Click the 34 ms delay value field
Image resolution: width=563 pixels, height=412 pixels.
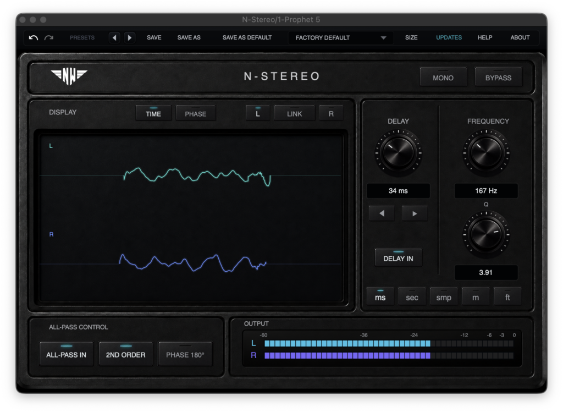(x=398, y=191)
